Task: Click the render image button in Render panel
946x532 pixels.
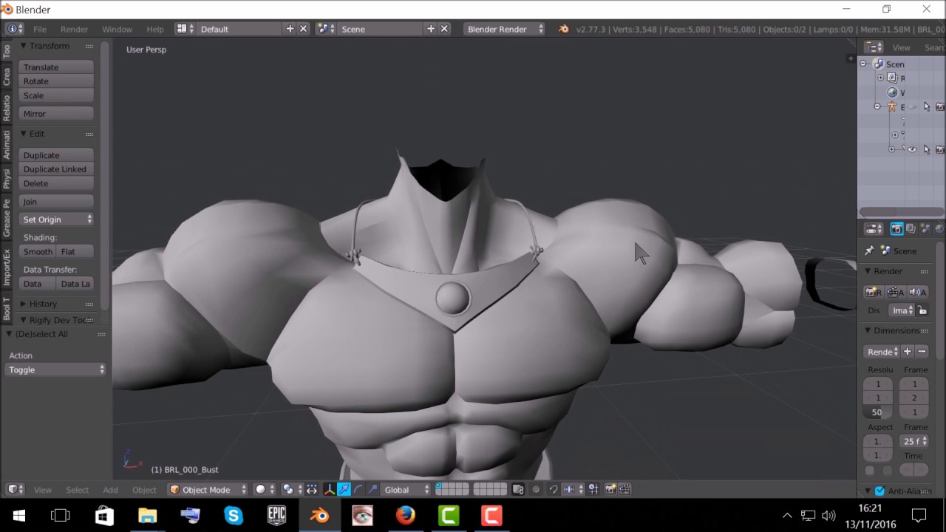Action: [874, 292]
